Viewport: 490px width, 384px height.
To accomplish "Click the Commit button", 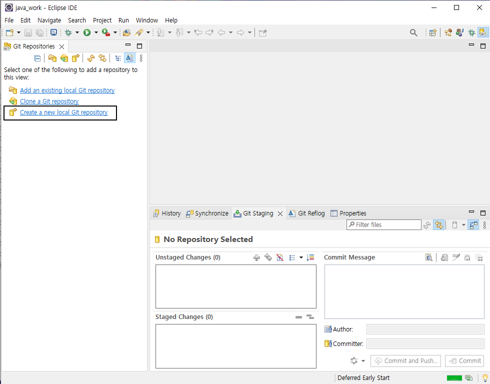I will pos(464,361).
